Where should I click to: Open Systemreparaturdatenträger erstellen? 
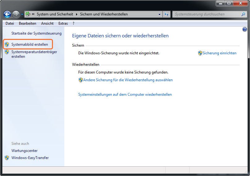(34, 54)
